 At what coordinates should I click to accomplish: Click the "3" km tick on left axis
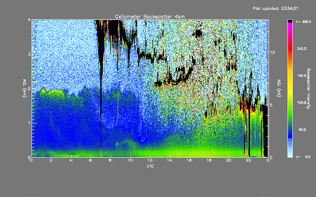[29, 54]
